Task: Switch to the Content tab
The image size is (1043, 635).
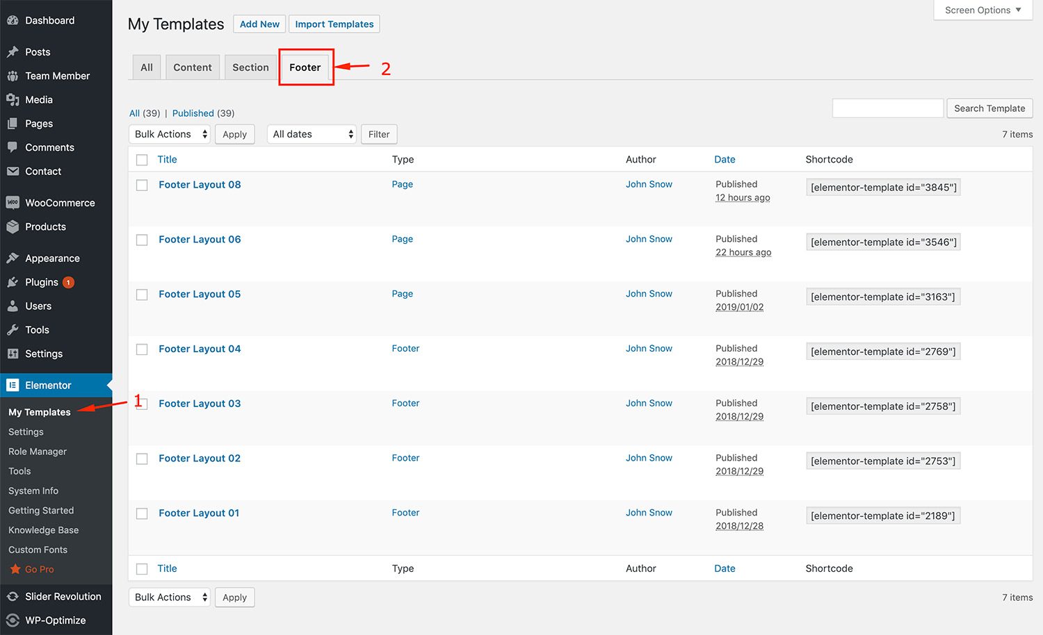Action: pyautogui.click(x=193, y=67)
